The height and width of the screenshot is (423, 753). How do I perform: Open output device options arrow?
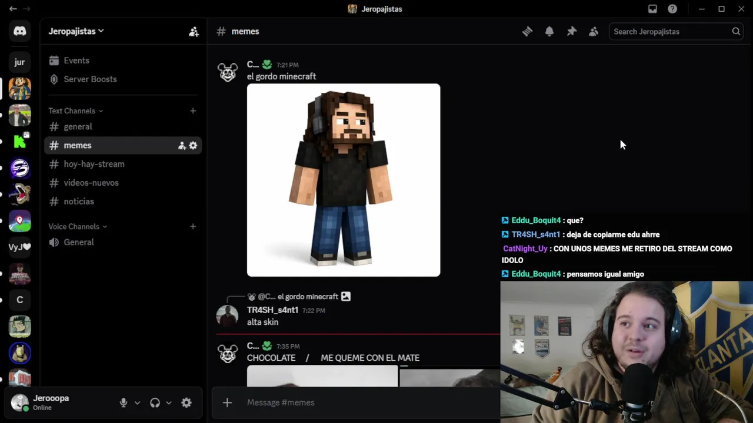169,403
